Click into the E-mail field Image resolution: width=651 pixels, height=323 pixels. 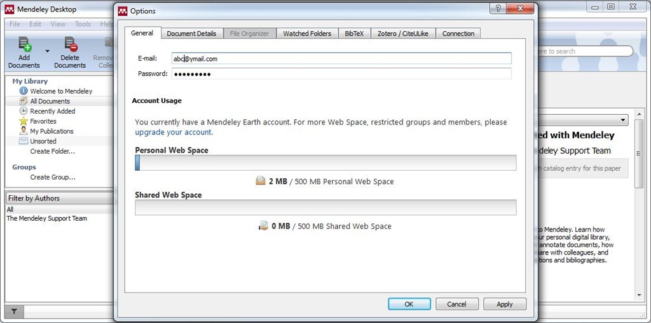(x=341, y=58)
